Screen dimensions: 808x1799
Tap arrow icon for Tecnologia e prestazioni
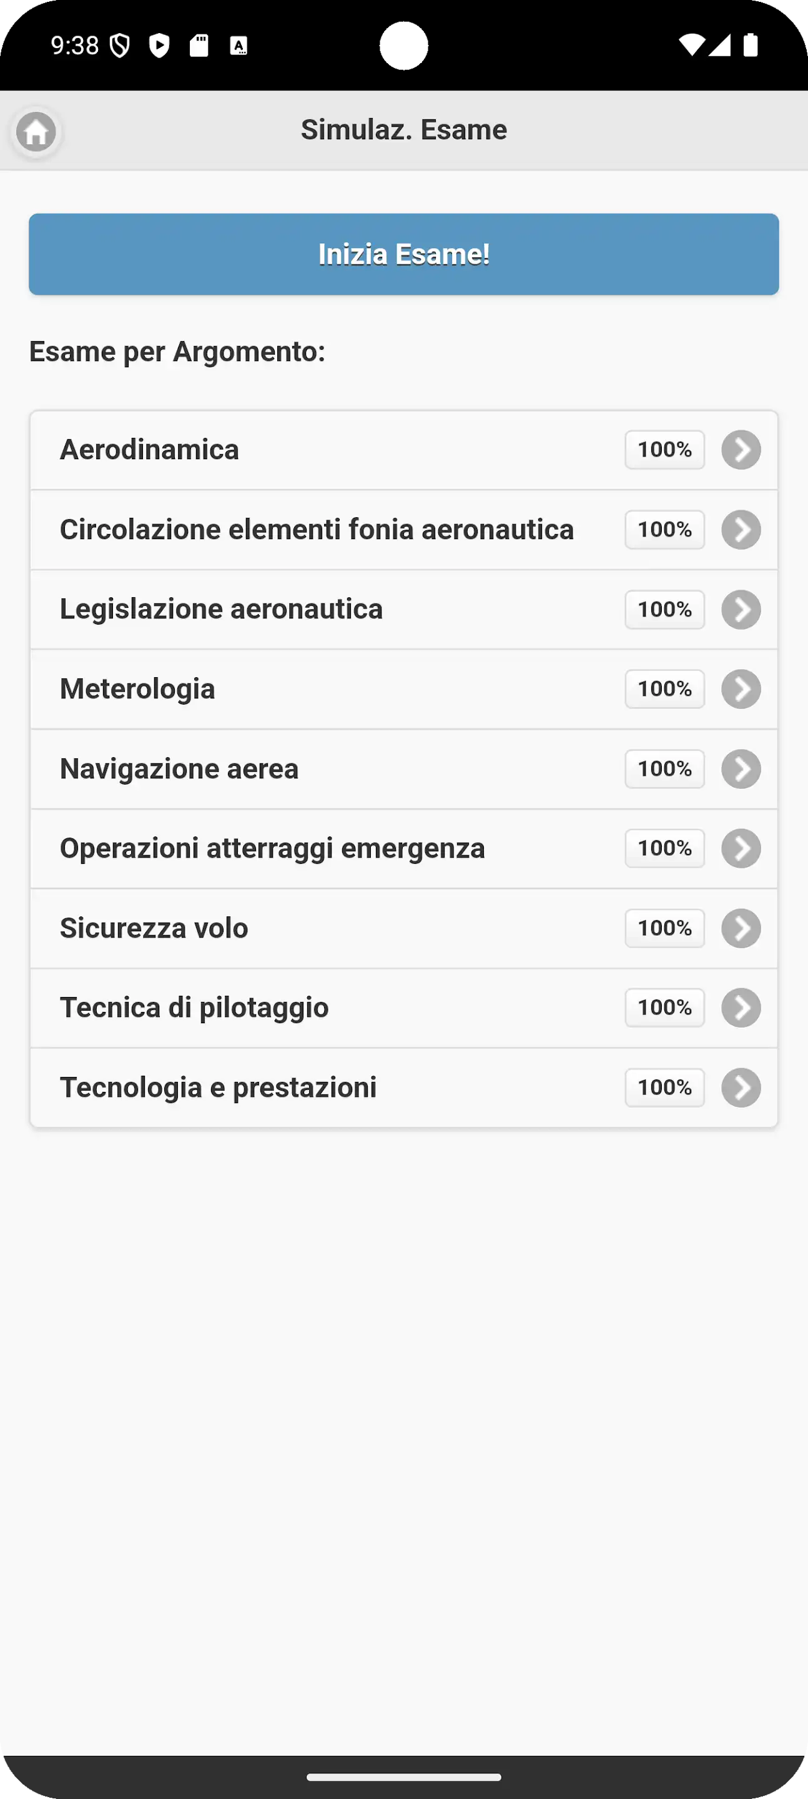tap(741, 1088)
